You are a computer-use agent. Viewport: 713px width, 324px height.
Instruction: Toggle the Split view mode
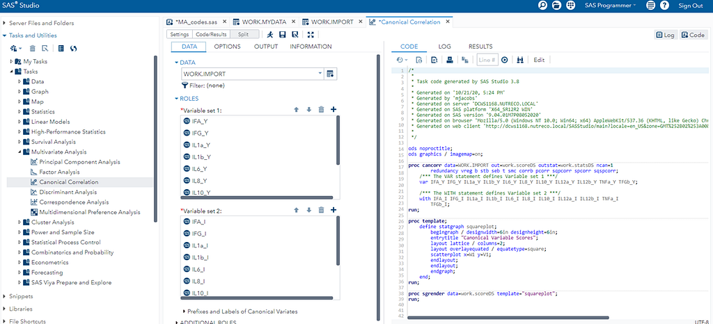tap(244, 34)
